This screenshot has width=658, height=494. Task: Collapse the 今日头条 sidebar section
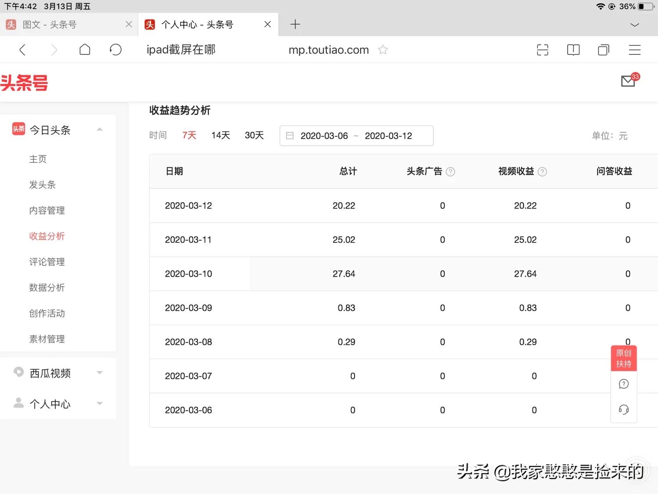coord(100,129)
